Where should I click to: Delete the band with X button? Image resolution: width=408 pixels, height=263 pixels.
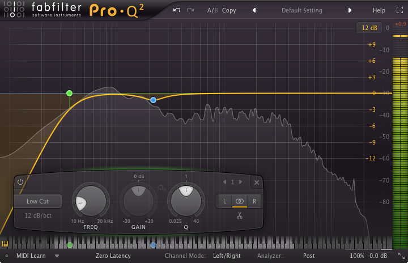click(257, 183)
